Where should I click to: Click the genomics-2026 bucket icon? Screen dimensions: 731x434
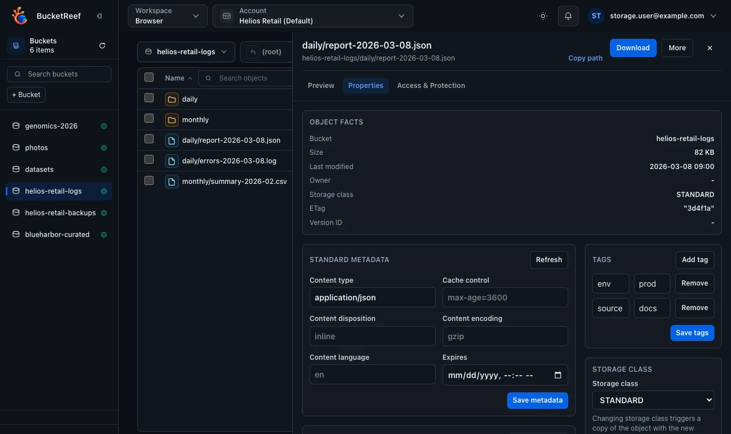[x=16, y=126]
